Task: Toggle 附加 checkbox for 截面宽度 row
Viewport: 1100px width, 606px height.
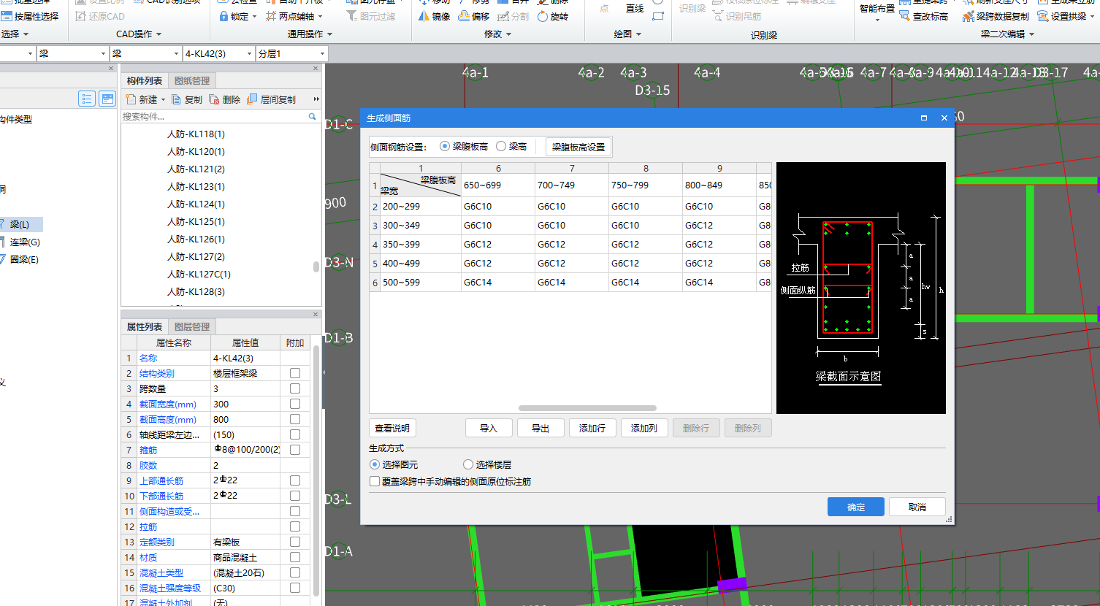Action: point(295,404)
